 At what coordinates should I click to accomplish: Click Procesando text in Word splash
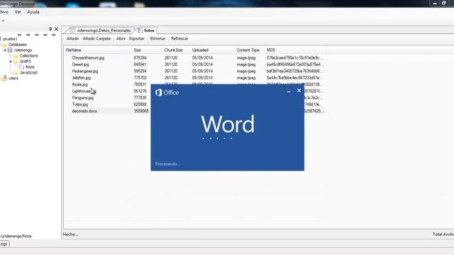[167, 164]
